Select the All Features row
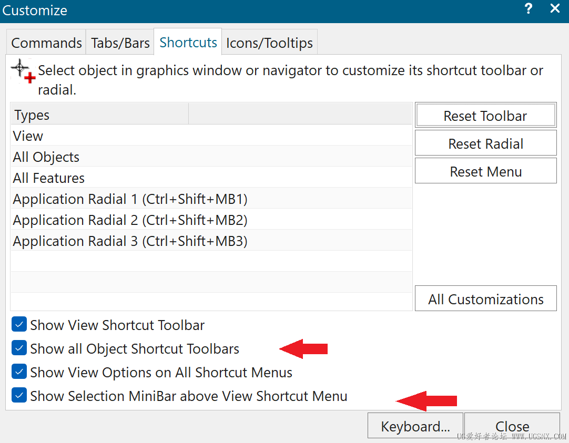This screenshot has width=569, height=443. point(211,178)
